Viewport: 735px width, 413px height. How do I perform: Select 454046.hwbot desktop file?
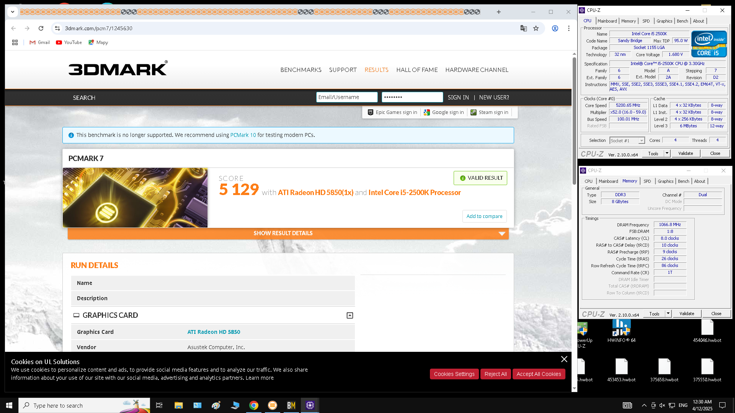click(x=707, y=331)
